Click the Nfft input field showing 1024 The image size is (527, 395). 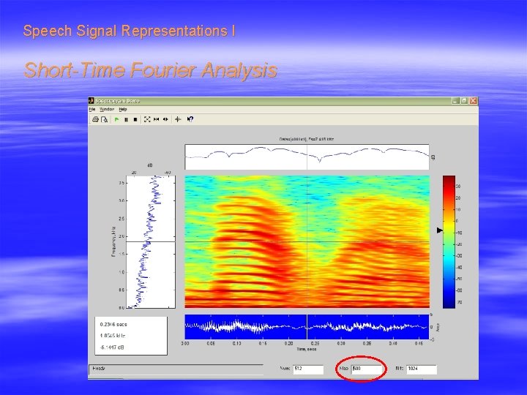422,369
